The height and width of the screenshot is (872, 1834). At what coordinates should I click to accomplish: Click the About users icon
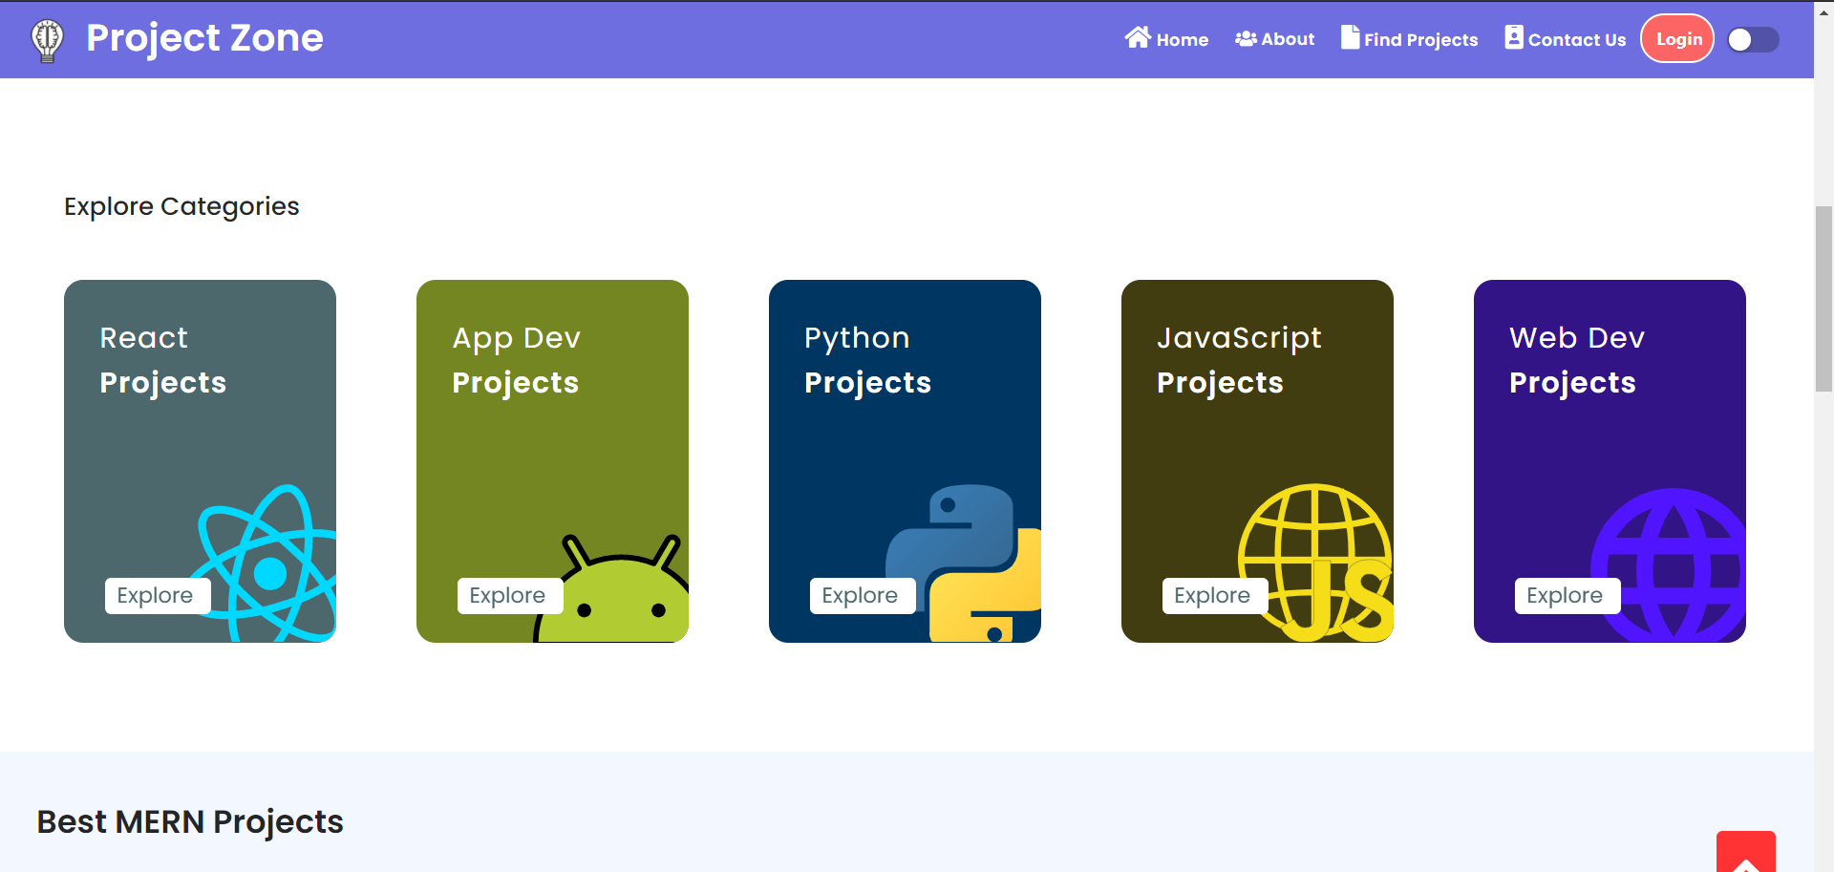coord(1246,39)
